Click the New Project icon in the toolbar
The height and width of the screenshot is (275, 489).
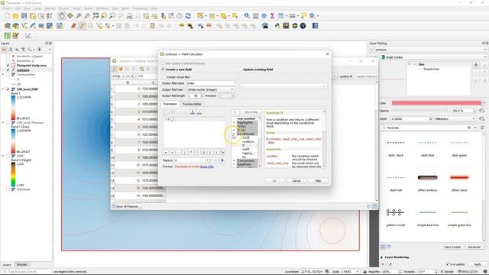7,15
